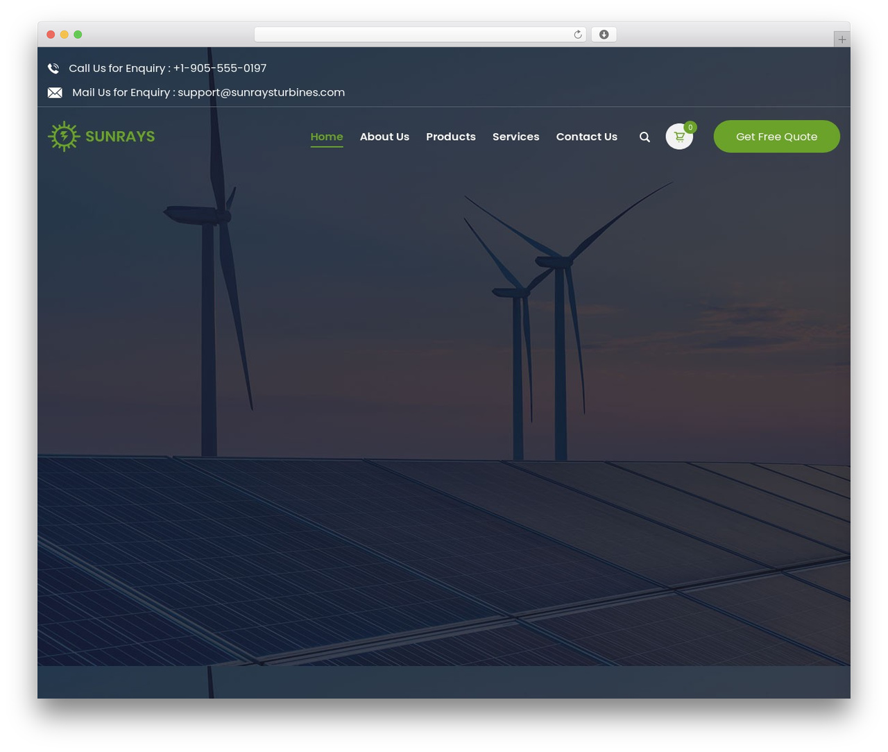Add a new browser tab
This screenshot has width=888, height=752.
842,40
